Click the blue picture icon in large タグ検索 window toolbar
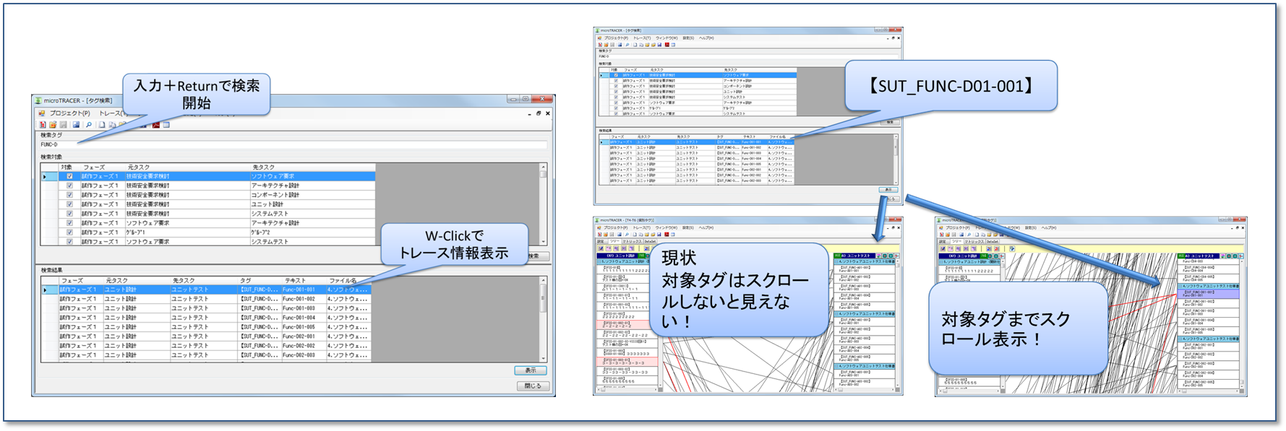The height and width of the screenshot is (431, 1286). (x=76, y=125)
